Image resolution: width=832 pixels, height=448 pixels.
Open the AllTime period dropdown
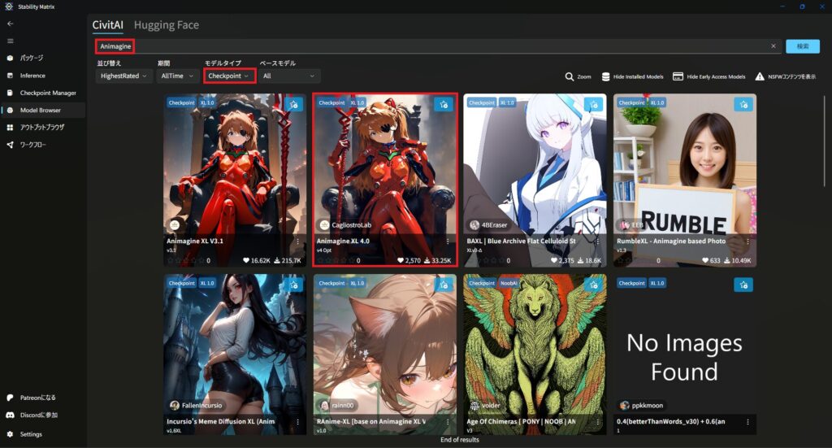click(x=177, y=76)
